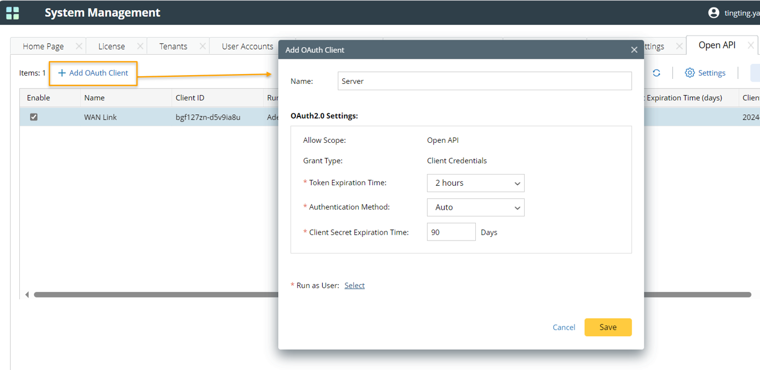Expand the Token Expiration Time dropdown
This screenshot has width=760, height=370.
[x=475, y=183]
